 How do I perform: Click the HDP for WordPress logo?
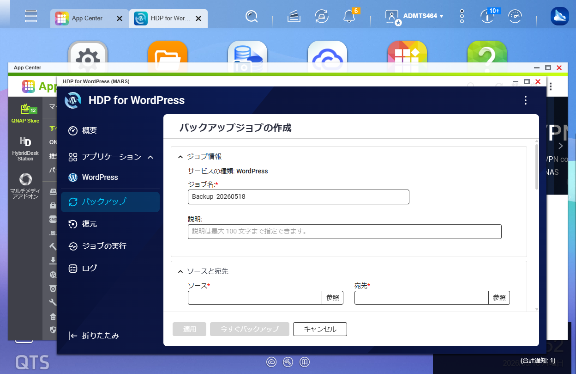click(x=73, y=100)
